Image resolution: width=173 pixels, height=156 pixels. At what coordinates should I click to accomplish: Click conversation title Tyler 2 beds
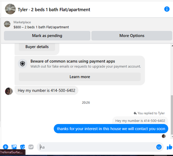pos(54,10)
